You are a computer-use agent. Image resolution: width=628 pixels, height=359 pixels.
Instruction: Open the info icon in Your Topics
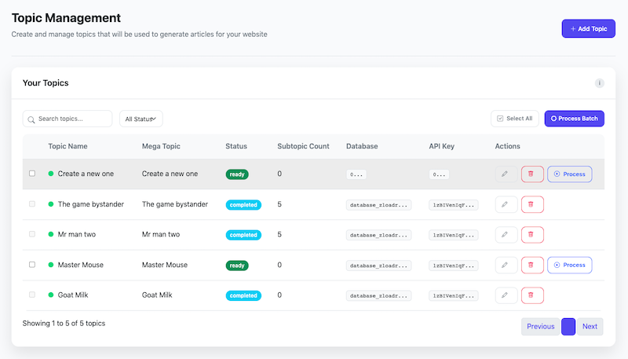click(x=599, y=83)
